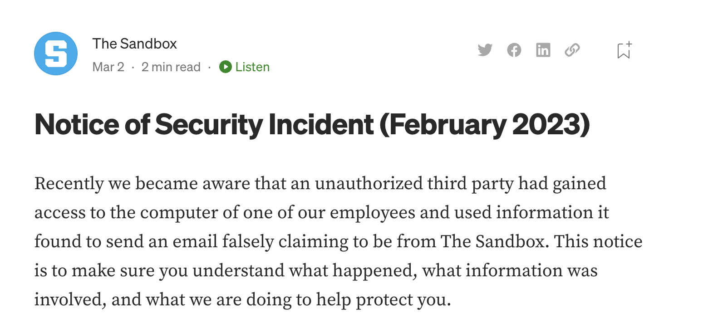This screenshot has height=333, width=718.
Task: Click the Mar 2 publish date
Action: coord(108,67)
